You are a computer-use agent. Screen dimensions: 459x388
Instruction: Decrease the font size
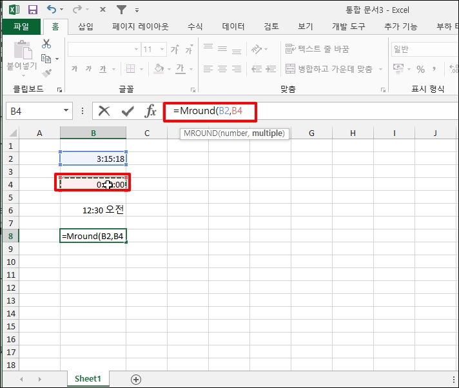point(189,49)
